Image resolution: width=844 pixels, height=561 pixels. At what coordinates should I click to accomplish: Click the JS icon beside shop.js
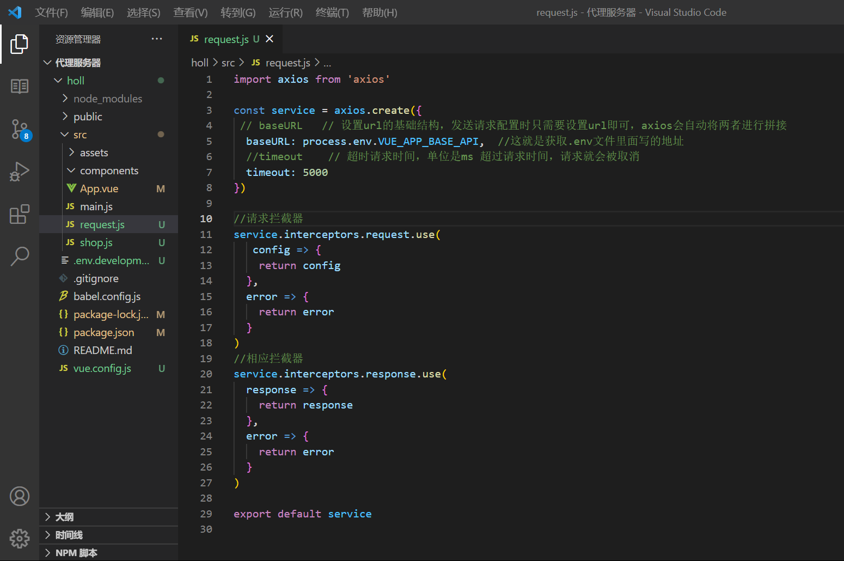70,242
